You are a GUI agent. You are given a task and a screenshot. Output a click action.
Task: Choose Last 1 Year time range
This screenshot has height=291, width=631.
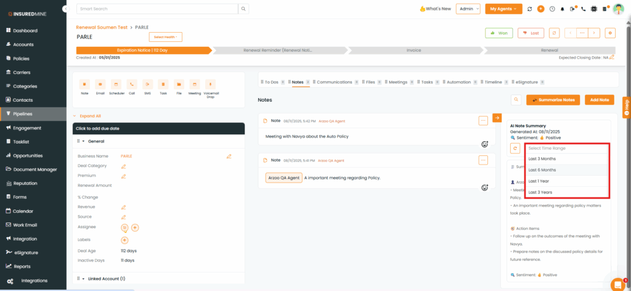[x=567, y=181]
